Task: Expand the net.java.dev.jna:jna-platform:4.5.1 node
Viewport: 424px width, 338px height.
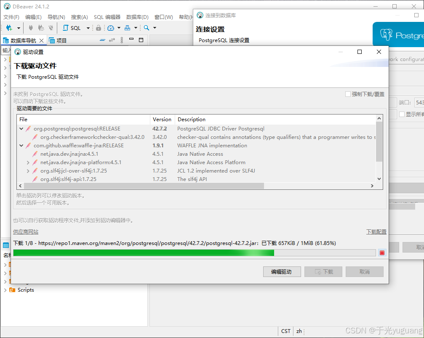Action: [28, 162]
